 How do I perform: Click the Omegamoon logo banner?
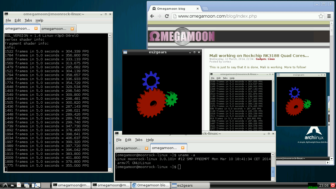coord(182,36)
